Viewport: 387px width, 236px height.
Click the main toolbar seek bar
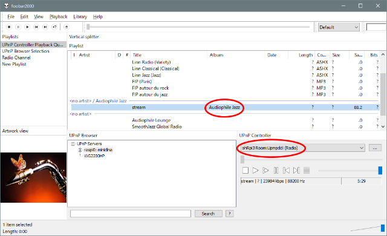[198, 27]
